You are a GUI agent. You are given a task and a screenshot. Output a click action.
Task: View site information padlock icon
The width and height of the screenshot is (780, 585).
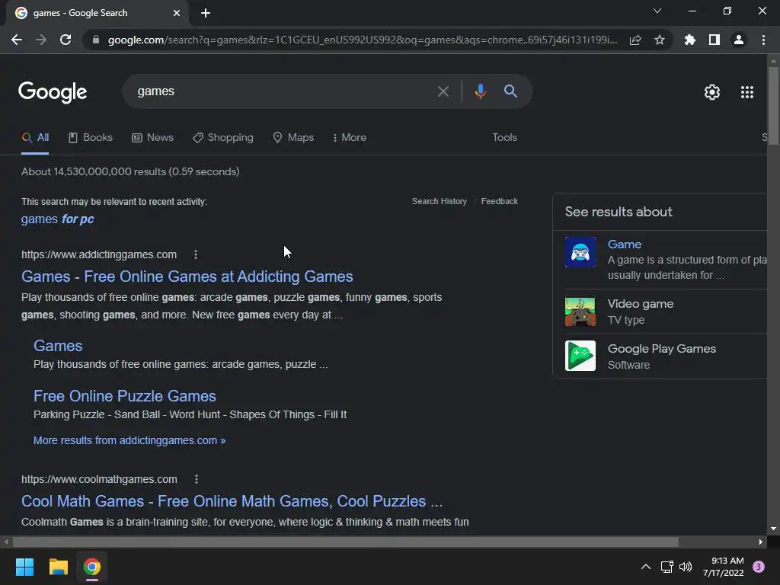click(96, 40)
